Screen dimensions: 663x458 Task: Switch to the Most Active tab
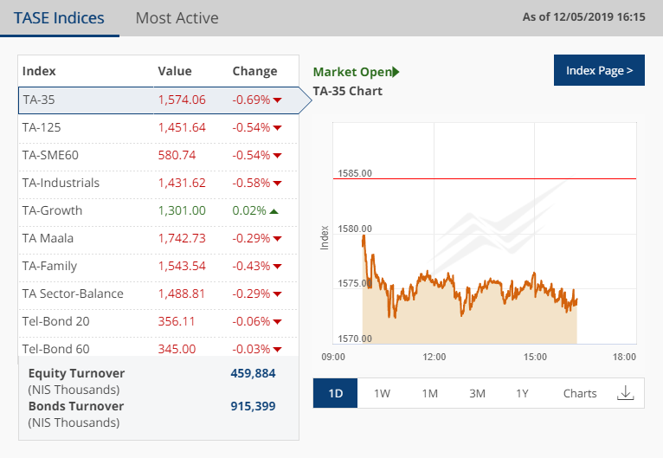177,18
